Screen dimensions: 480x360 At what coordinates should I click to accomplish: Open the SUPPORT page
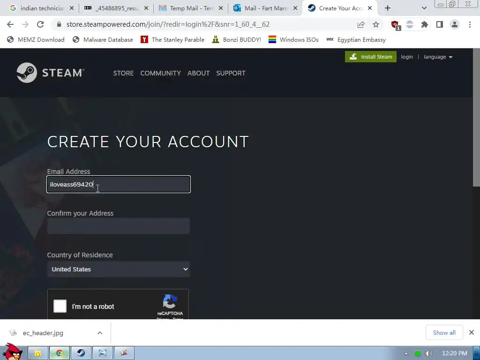click(231, 73)
